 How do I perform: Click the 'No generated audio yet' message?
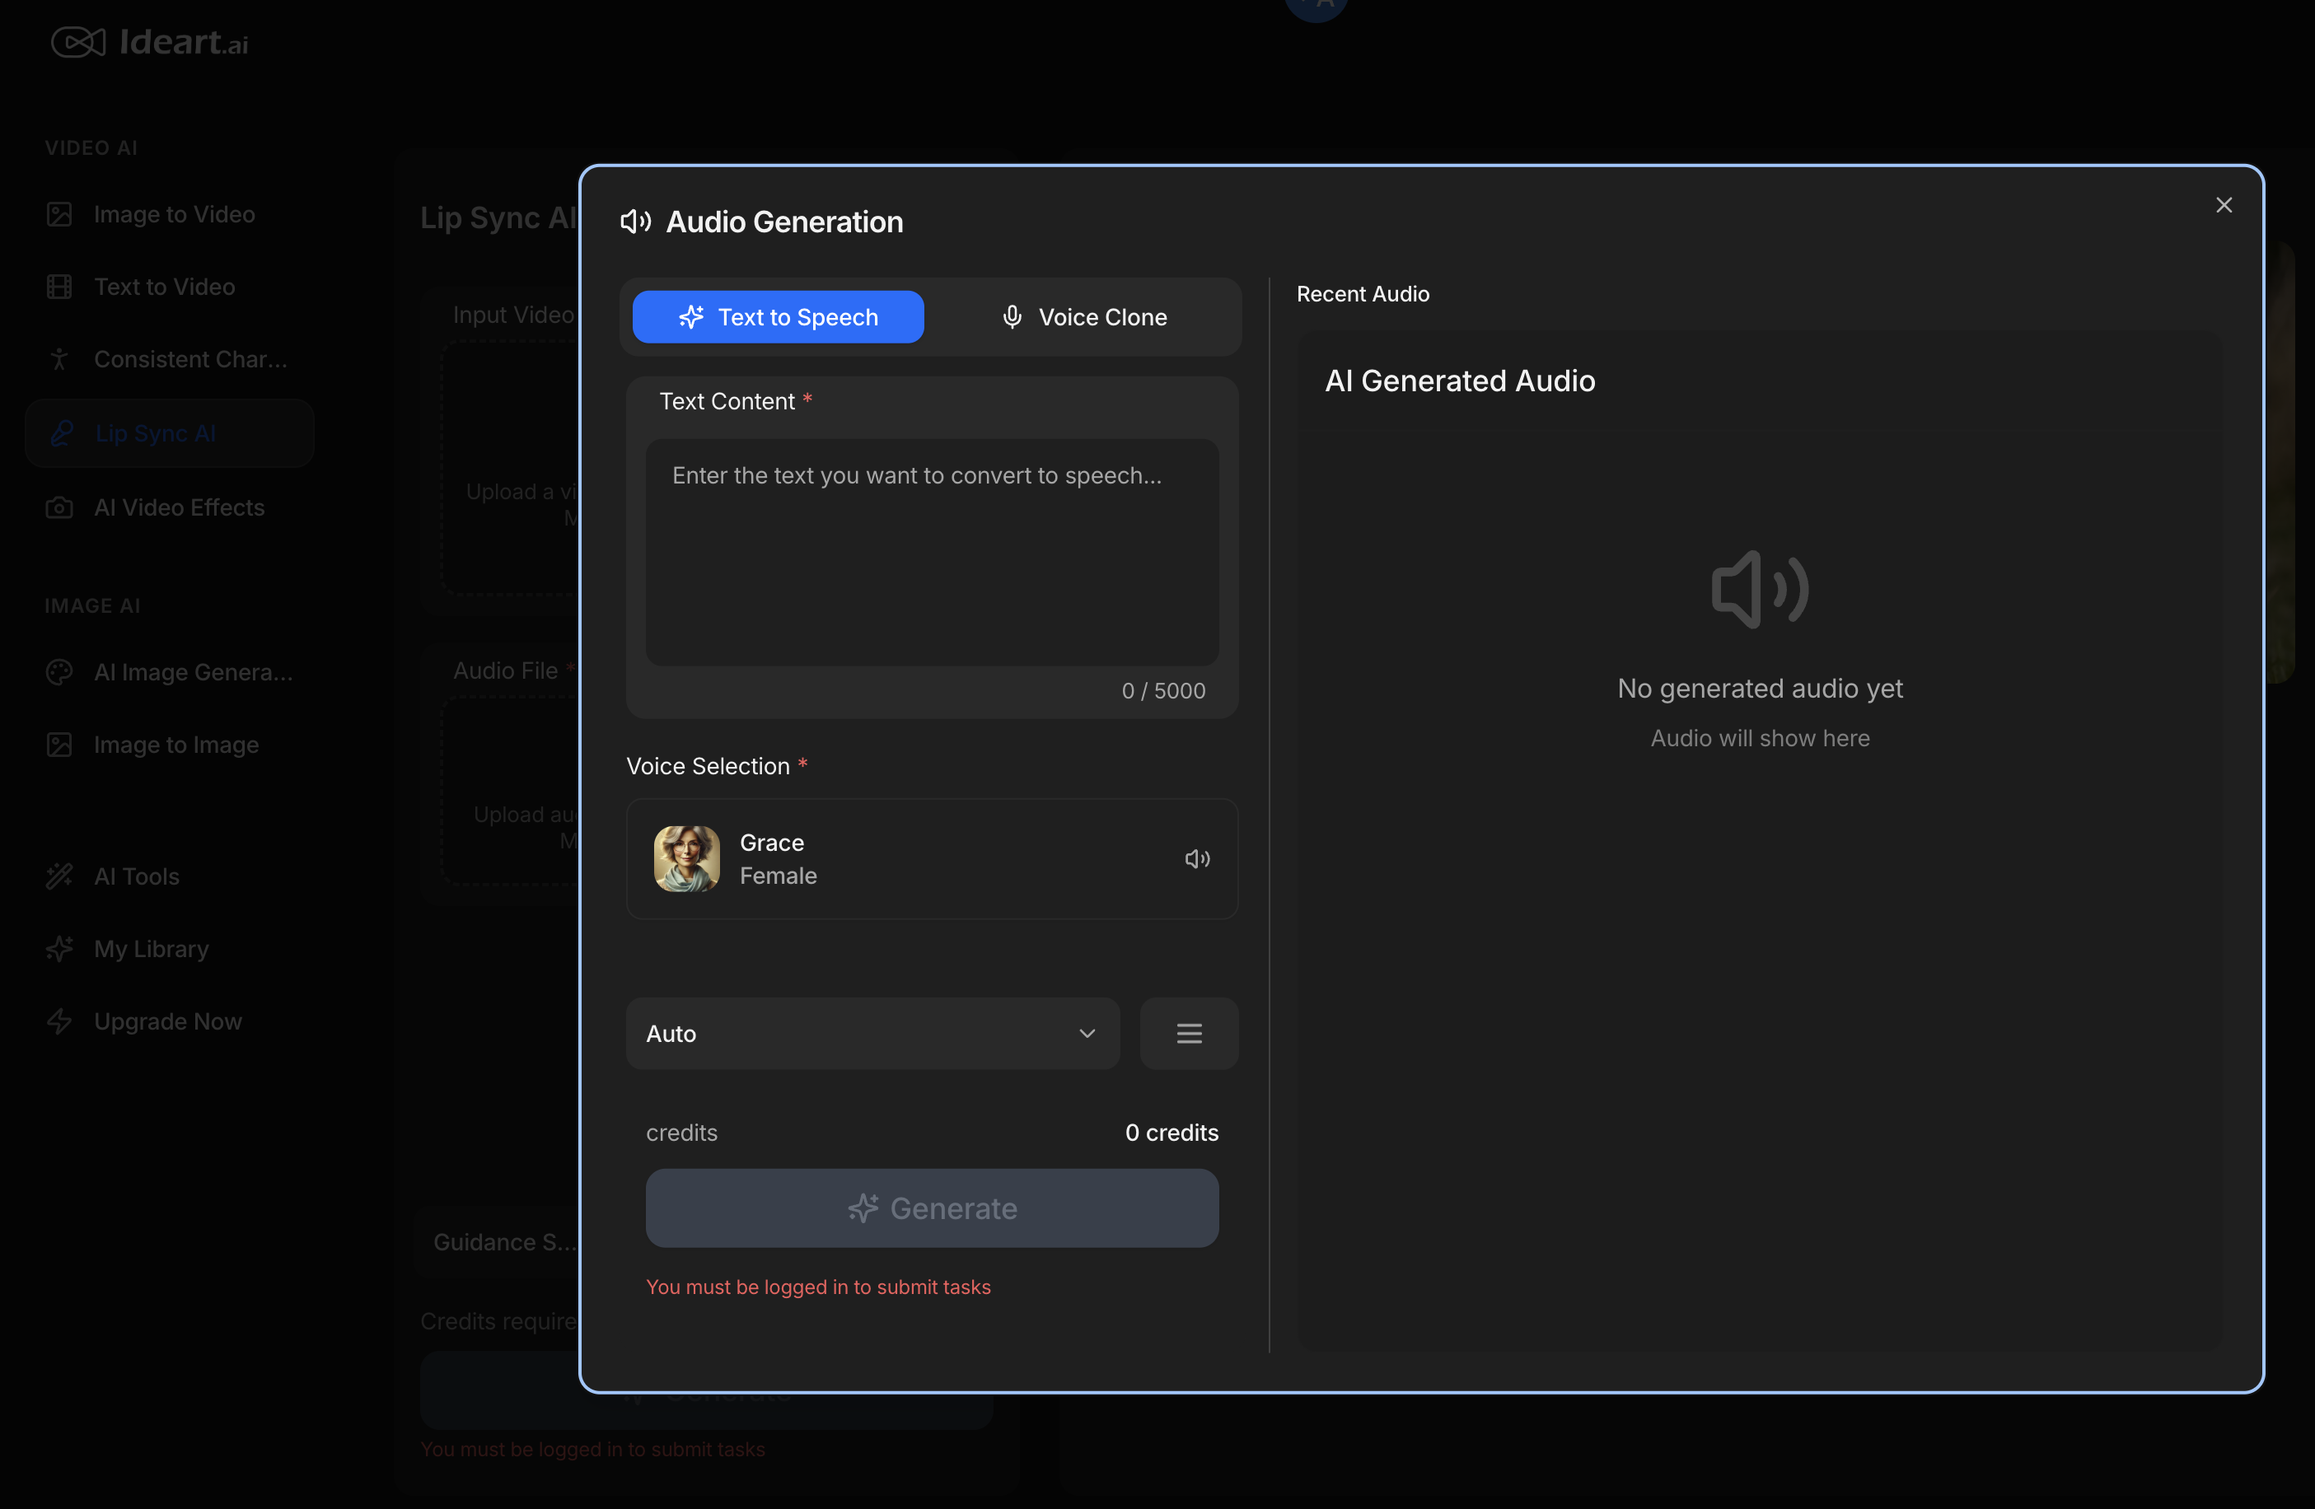pyautogui.click(x=1760, y=689)
